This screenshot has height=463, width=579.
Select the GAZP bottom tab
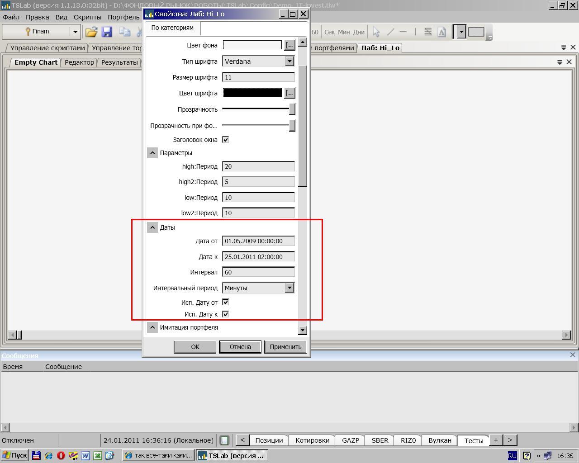(x=351, y=440)
